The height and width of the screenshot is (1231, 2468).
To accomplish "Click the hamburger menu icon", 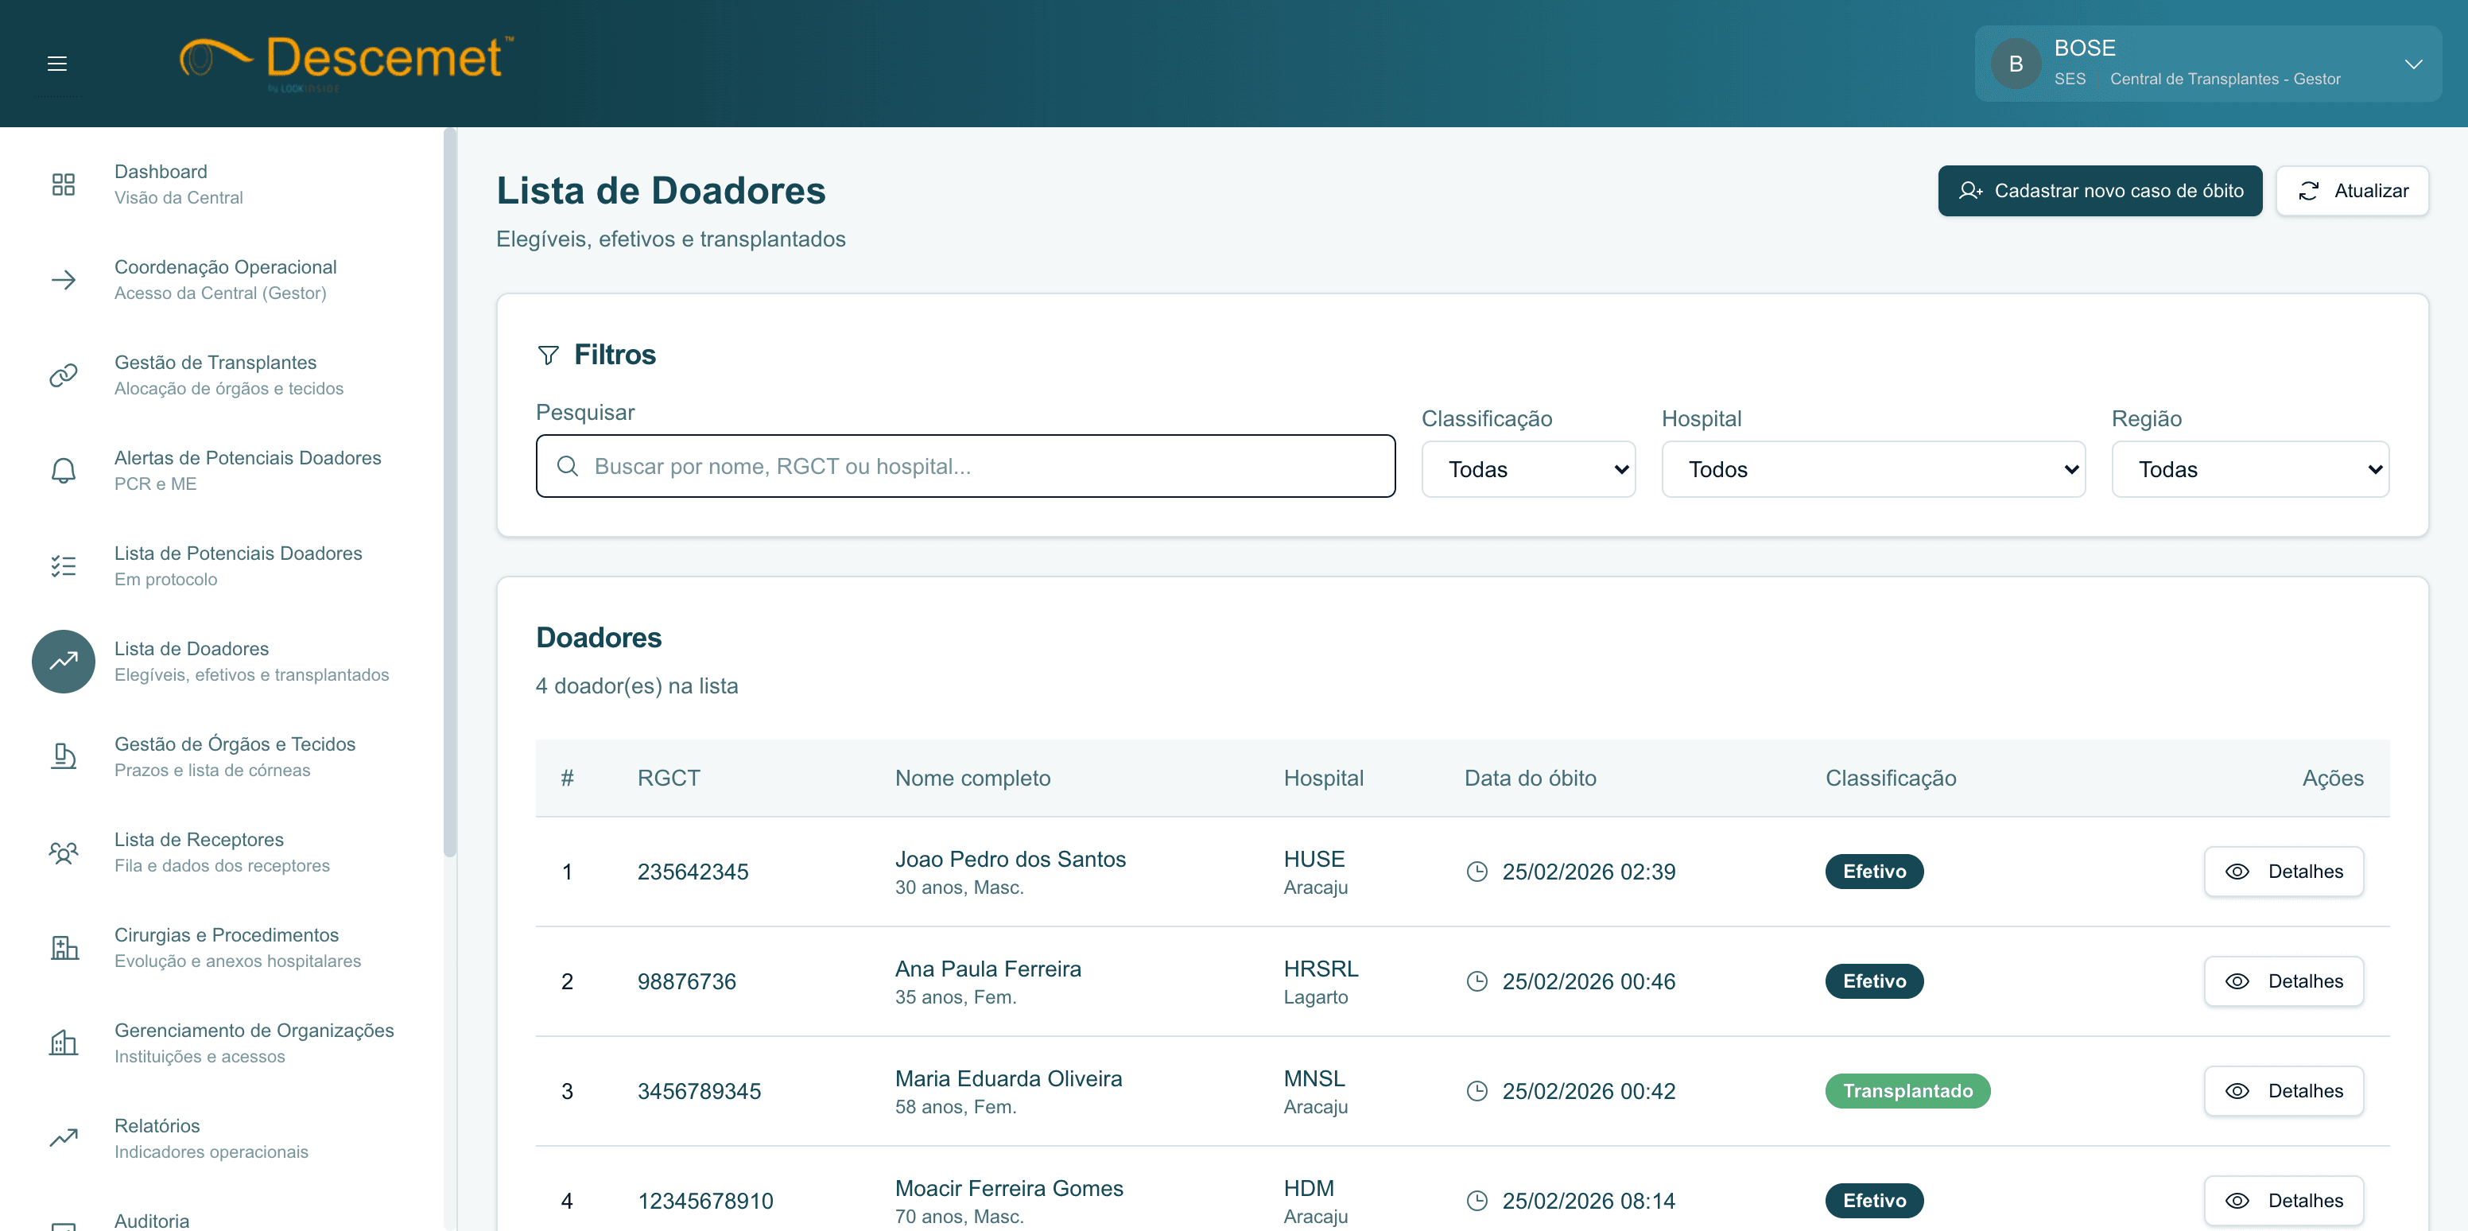I will point(56,64).
